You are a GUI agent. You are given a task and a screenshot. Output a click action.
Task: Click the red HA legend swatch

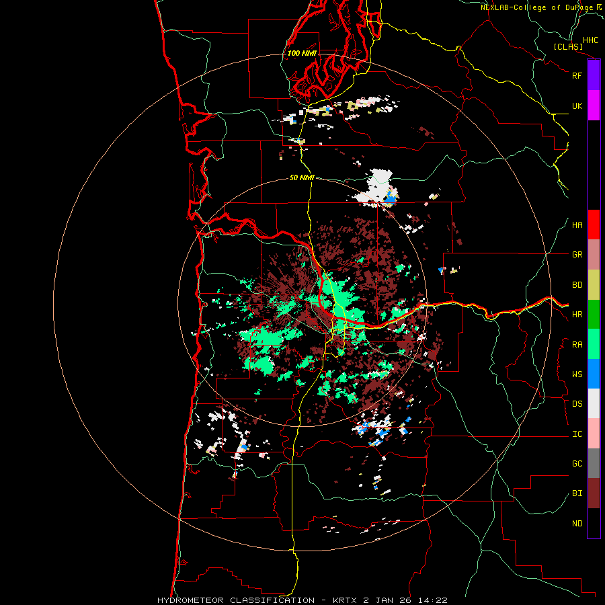[x=594, y=225]
